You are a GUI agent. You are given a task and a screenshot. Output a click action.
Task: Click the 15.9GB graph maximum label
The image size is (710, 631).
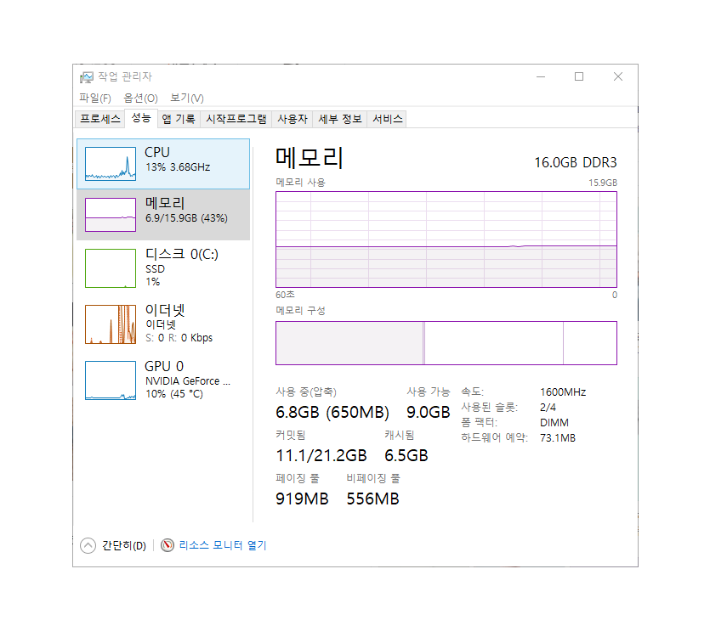pos(603,183)
